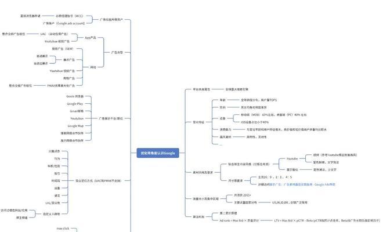Select the aspect ratio node '9, 1:1, 4:5'

click(275, 177)
